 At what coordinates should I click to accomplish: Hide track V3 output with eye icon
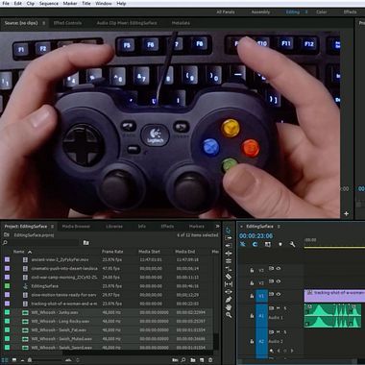(279, 268)
